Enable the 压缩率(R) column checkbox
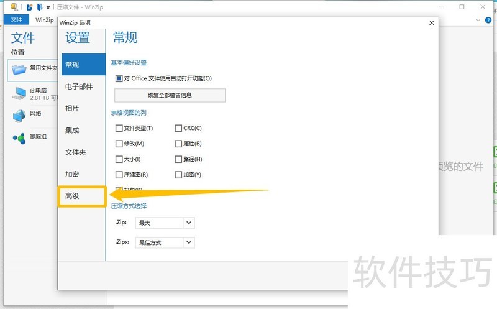The image size is (497, 309). click(119, 175)
